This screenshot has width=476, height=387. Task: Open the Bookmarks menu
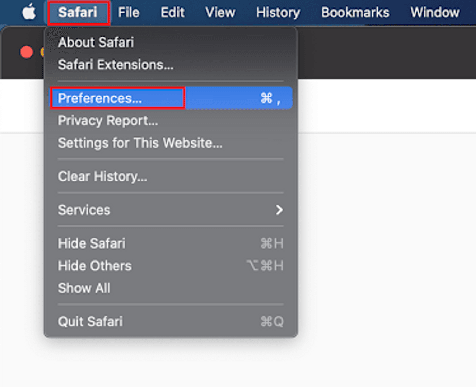click(x=355, y=12)
